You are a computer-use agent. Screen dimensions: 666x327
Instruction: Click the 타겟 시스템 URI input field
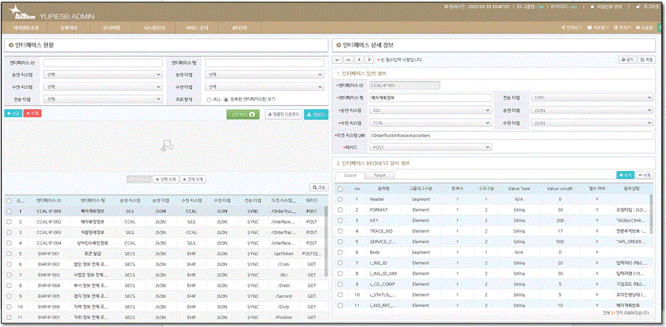(511, 135)
